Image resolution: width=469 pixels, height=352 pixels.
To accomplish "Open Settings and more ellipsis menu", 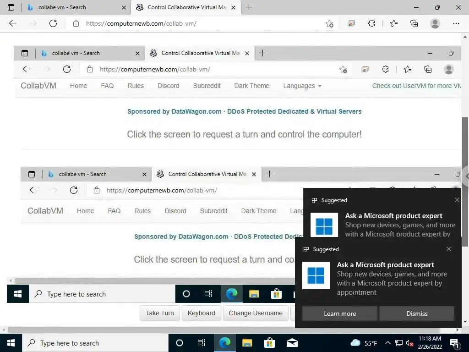I will (x=456, y=23).
